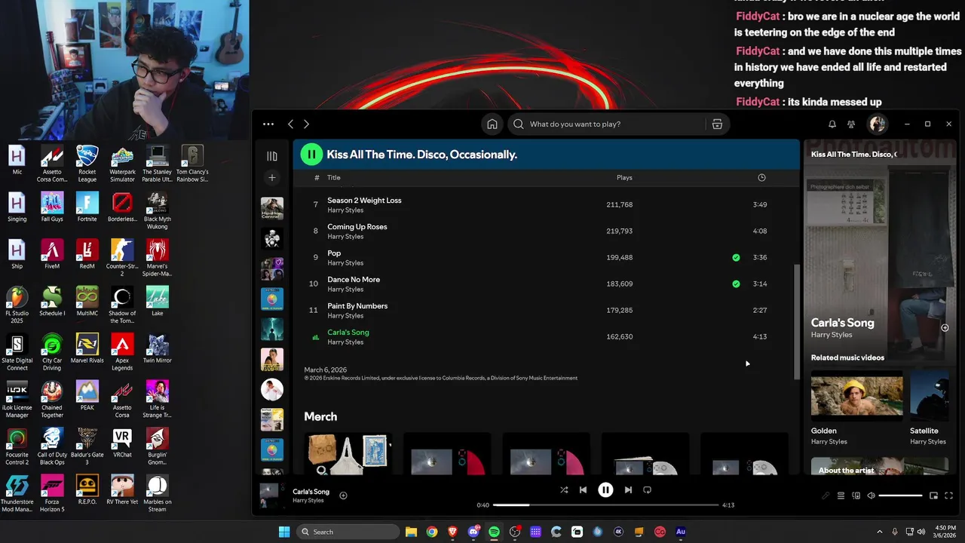Select the Marvel Rivals desktop icon
This screenshot has height=543, width=965.
click(87, 349)
